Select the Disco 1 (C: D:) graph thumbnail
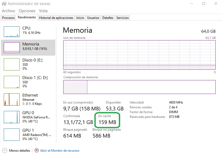Viewport: 222px width, 157px height. (x=12, y=82)
